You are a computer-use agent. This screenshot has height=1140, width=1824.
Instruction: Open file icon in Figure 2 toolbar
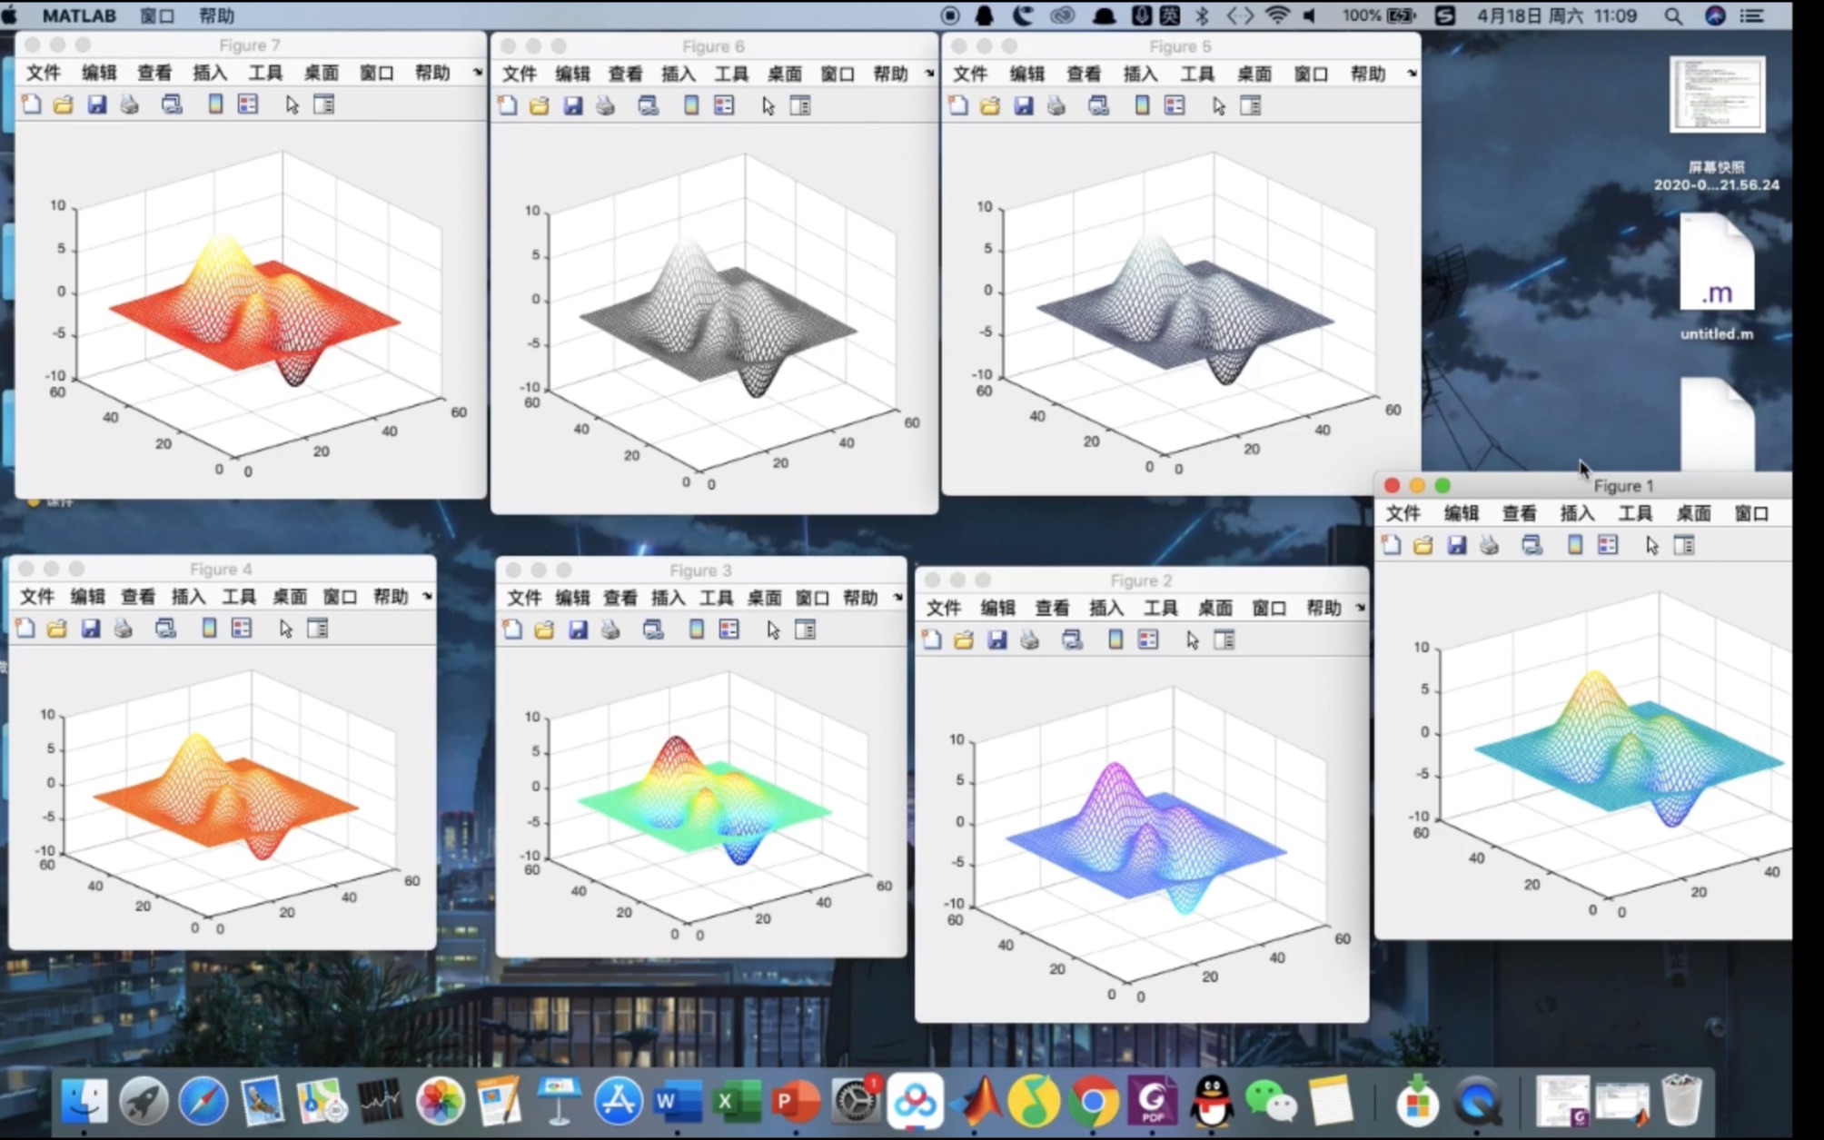click(x=963, y=640)
